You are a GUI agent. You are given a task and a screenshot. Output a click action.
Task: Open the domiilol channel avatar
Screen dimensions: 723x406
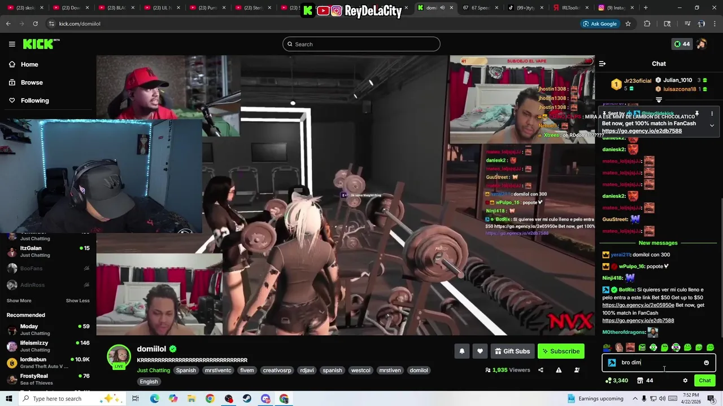point(119,357)
